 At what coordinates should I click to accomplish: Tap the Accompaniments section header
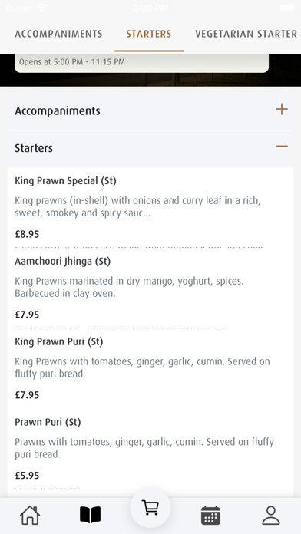pos(150,111)
